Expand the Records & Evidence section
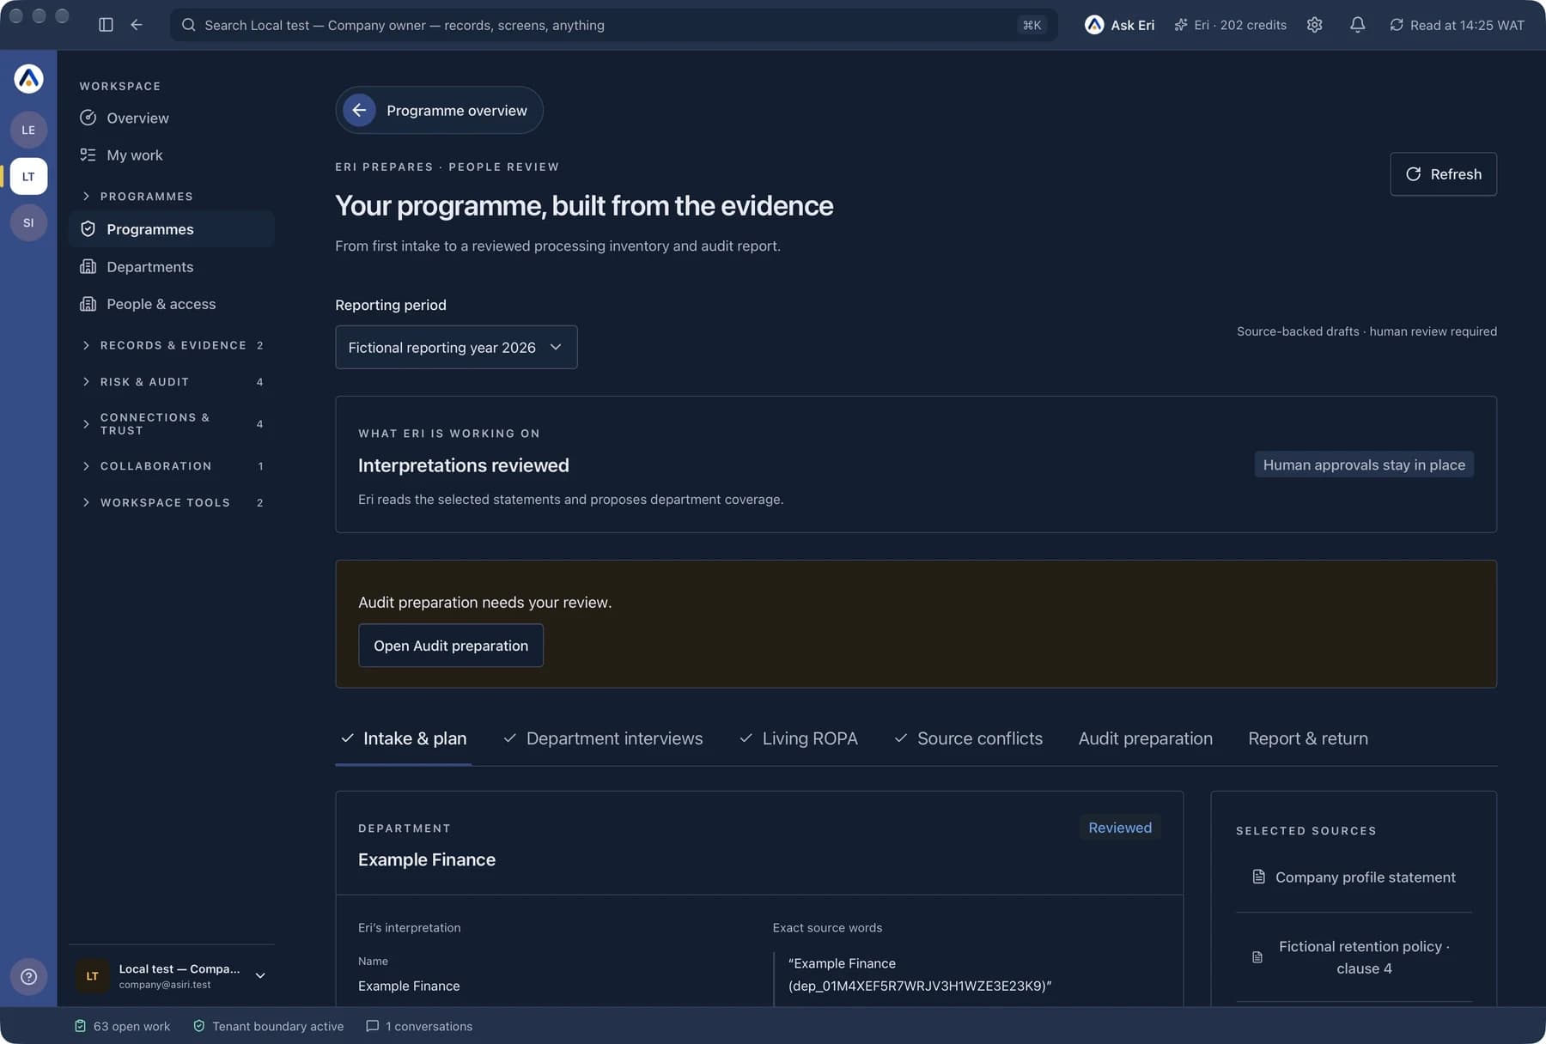Viewport: 1546px width, 1044px height. [172, 345]
